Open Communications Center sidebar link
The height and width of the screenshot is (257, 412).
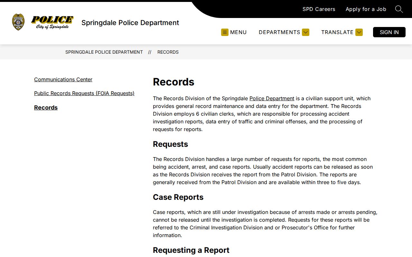63,79
